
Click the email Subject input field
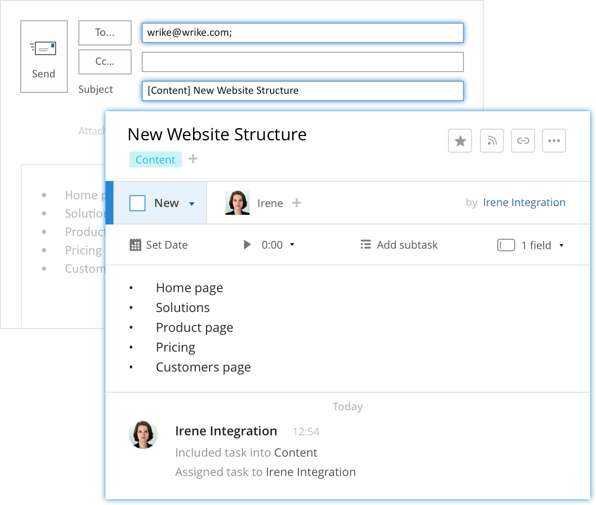coord(303,90)
